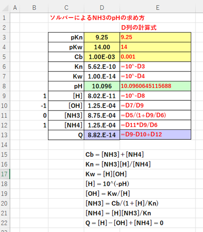Click cell D3 showing 9.25
203x232 pixels.
[x=102, y=37]
